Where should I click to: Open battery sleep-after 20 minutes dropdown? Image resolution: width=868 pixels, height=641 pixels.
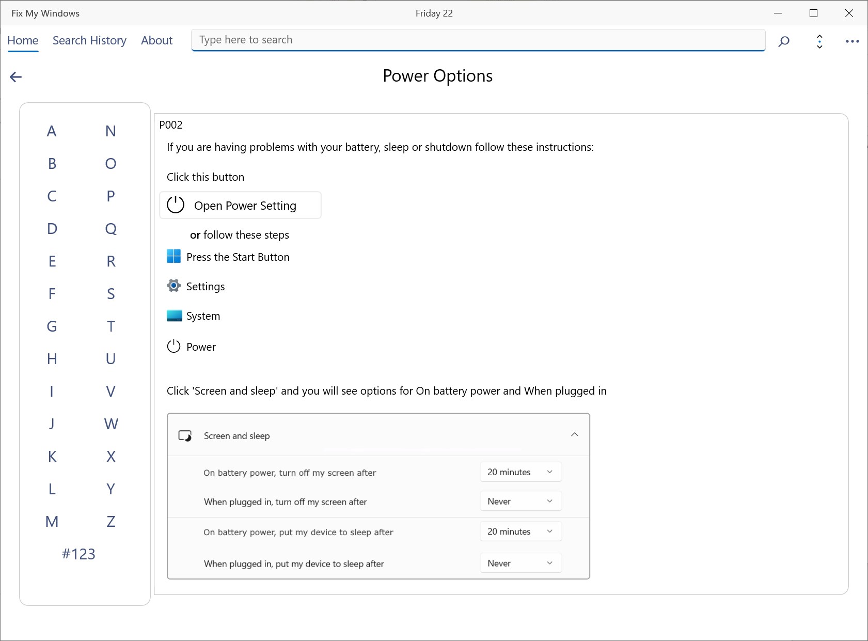[520, 531]
